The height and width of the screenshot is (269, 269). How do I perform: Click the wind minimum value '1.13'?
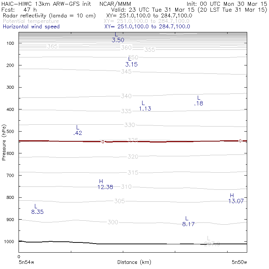[x=145, y=109]
